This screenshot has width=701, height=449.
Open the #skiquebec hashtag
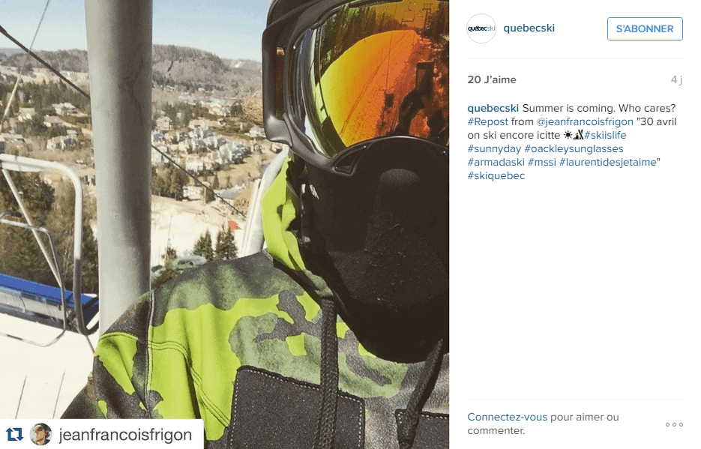pos(496,175)
